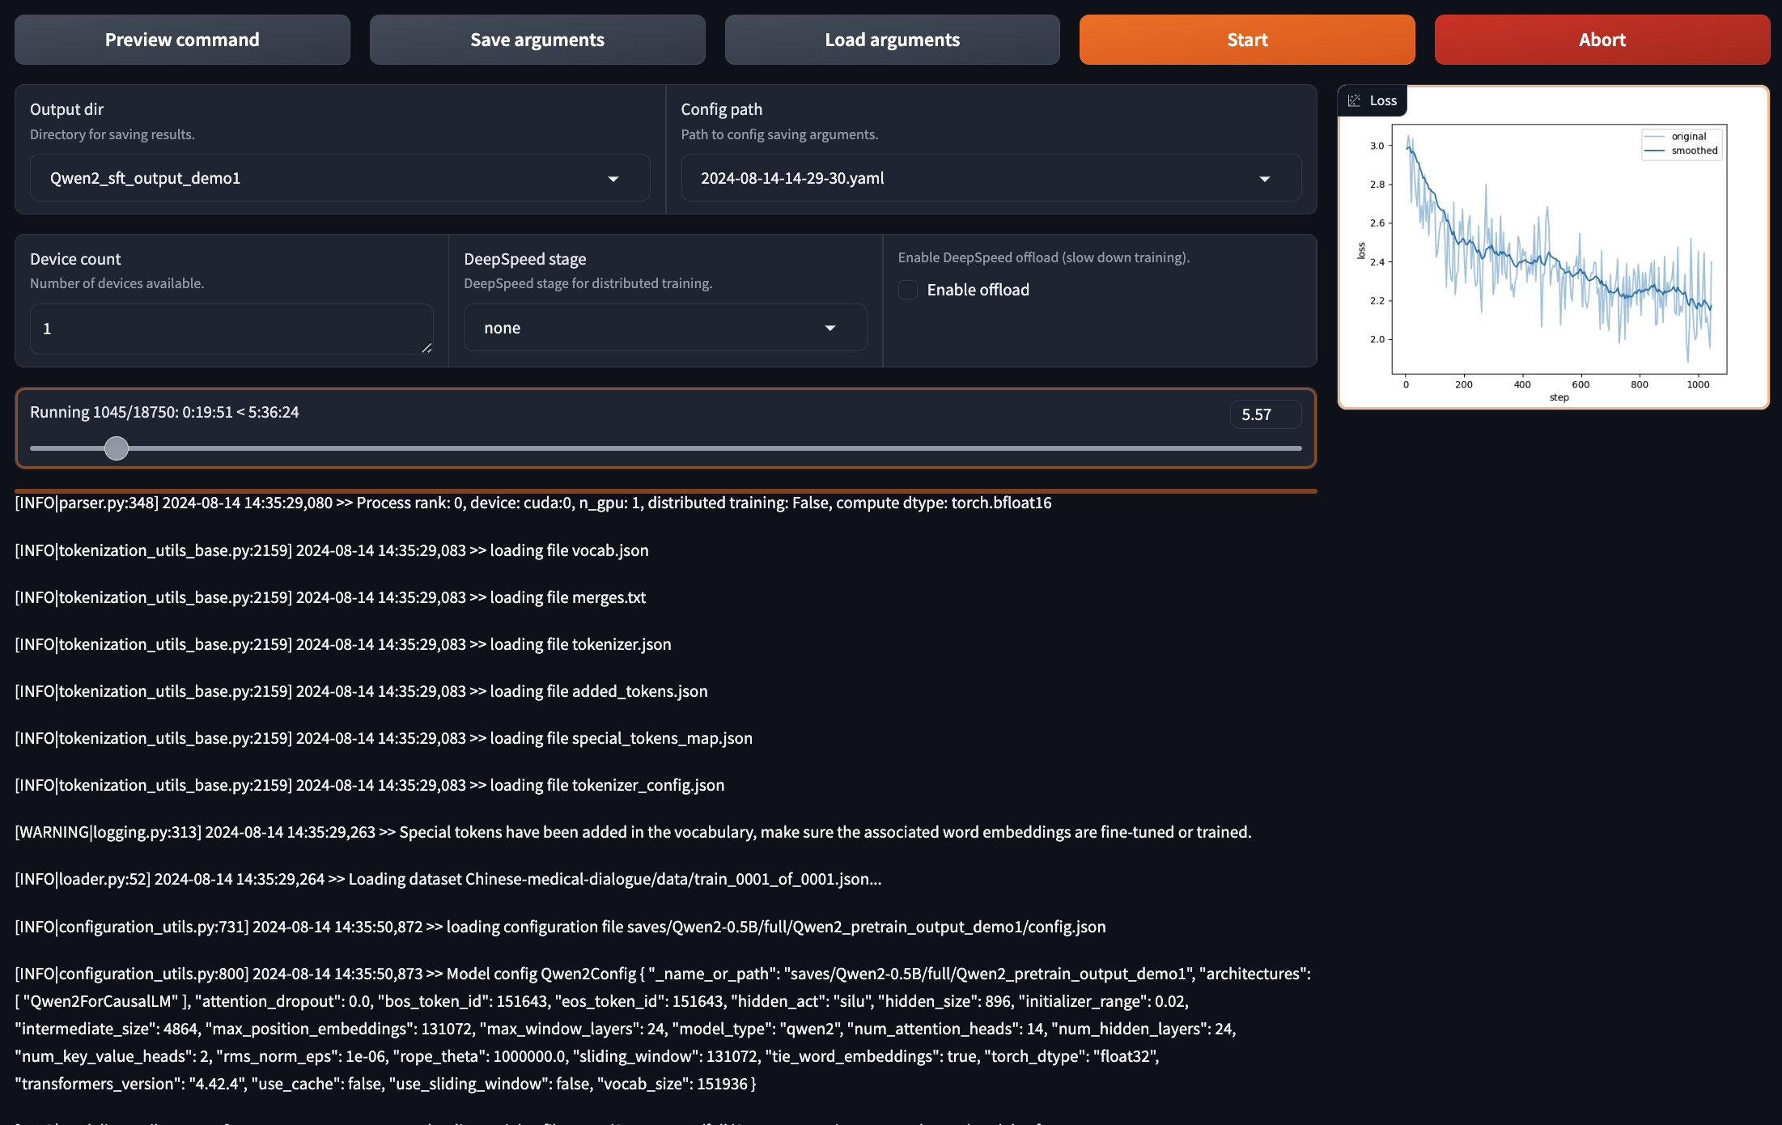The width and height of the screenshot is (1782, 1125).
Task: Focus the Device count input field
Action: [227, 329]
